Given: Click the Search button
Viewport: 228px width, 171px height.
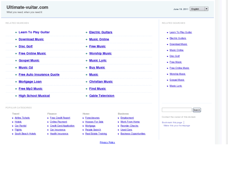Looking at the screenshot, I should pyautogui.click(x=197, y=110).
